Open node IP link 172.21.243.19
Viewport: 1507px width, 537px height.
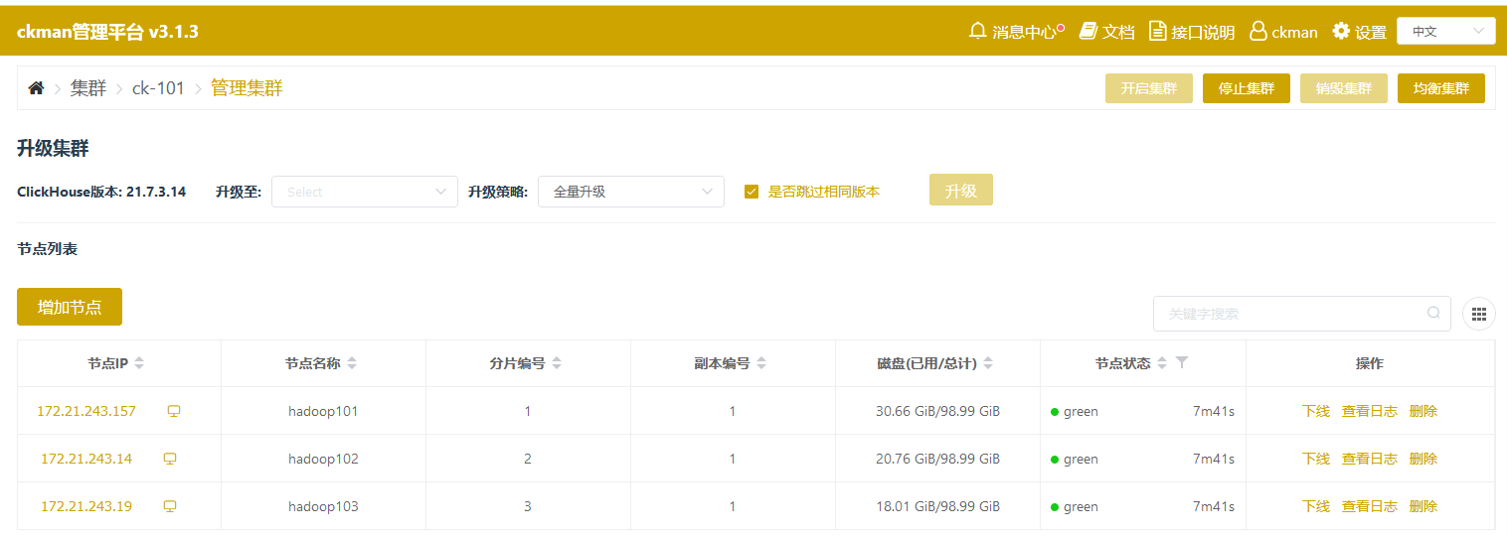86,506
